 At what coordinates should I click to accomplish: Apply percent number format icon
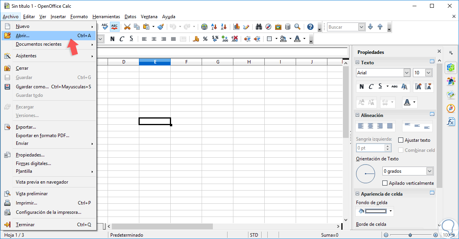pos(205,39)
